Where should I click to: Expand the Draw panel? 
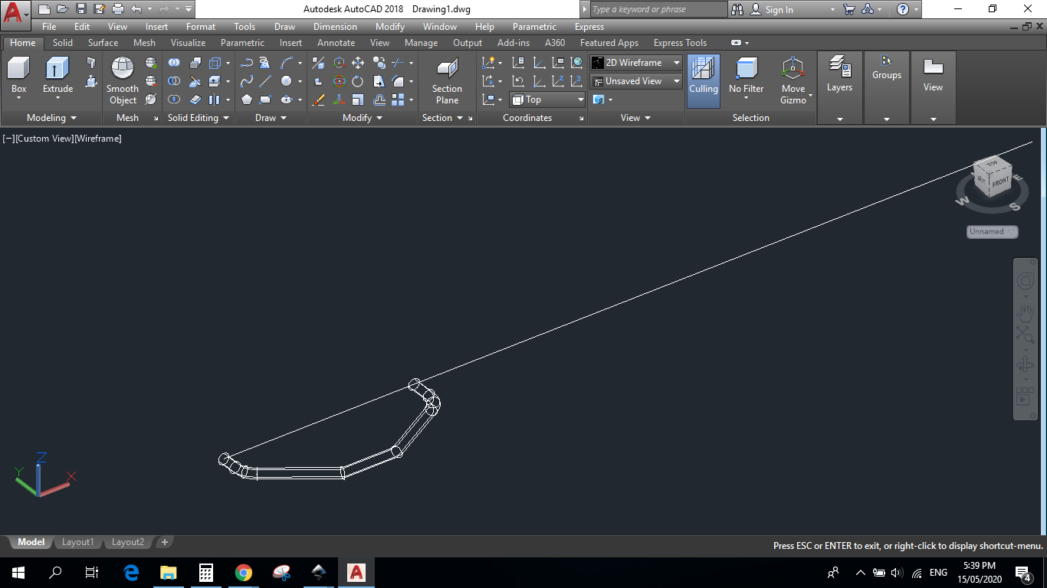[x=271, y=118]
